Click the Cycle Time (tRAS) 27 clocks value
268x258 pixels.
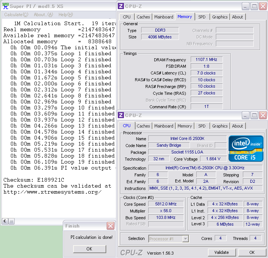point(206,93)
